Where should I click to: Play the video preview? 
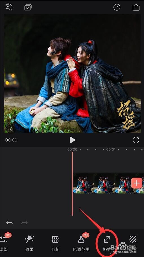pyautogui.click(x=72, y=140)
